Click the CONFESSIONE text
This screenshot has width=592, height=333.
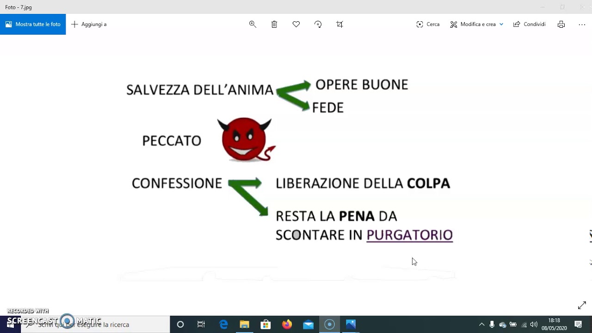[177, 183]
